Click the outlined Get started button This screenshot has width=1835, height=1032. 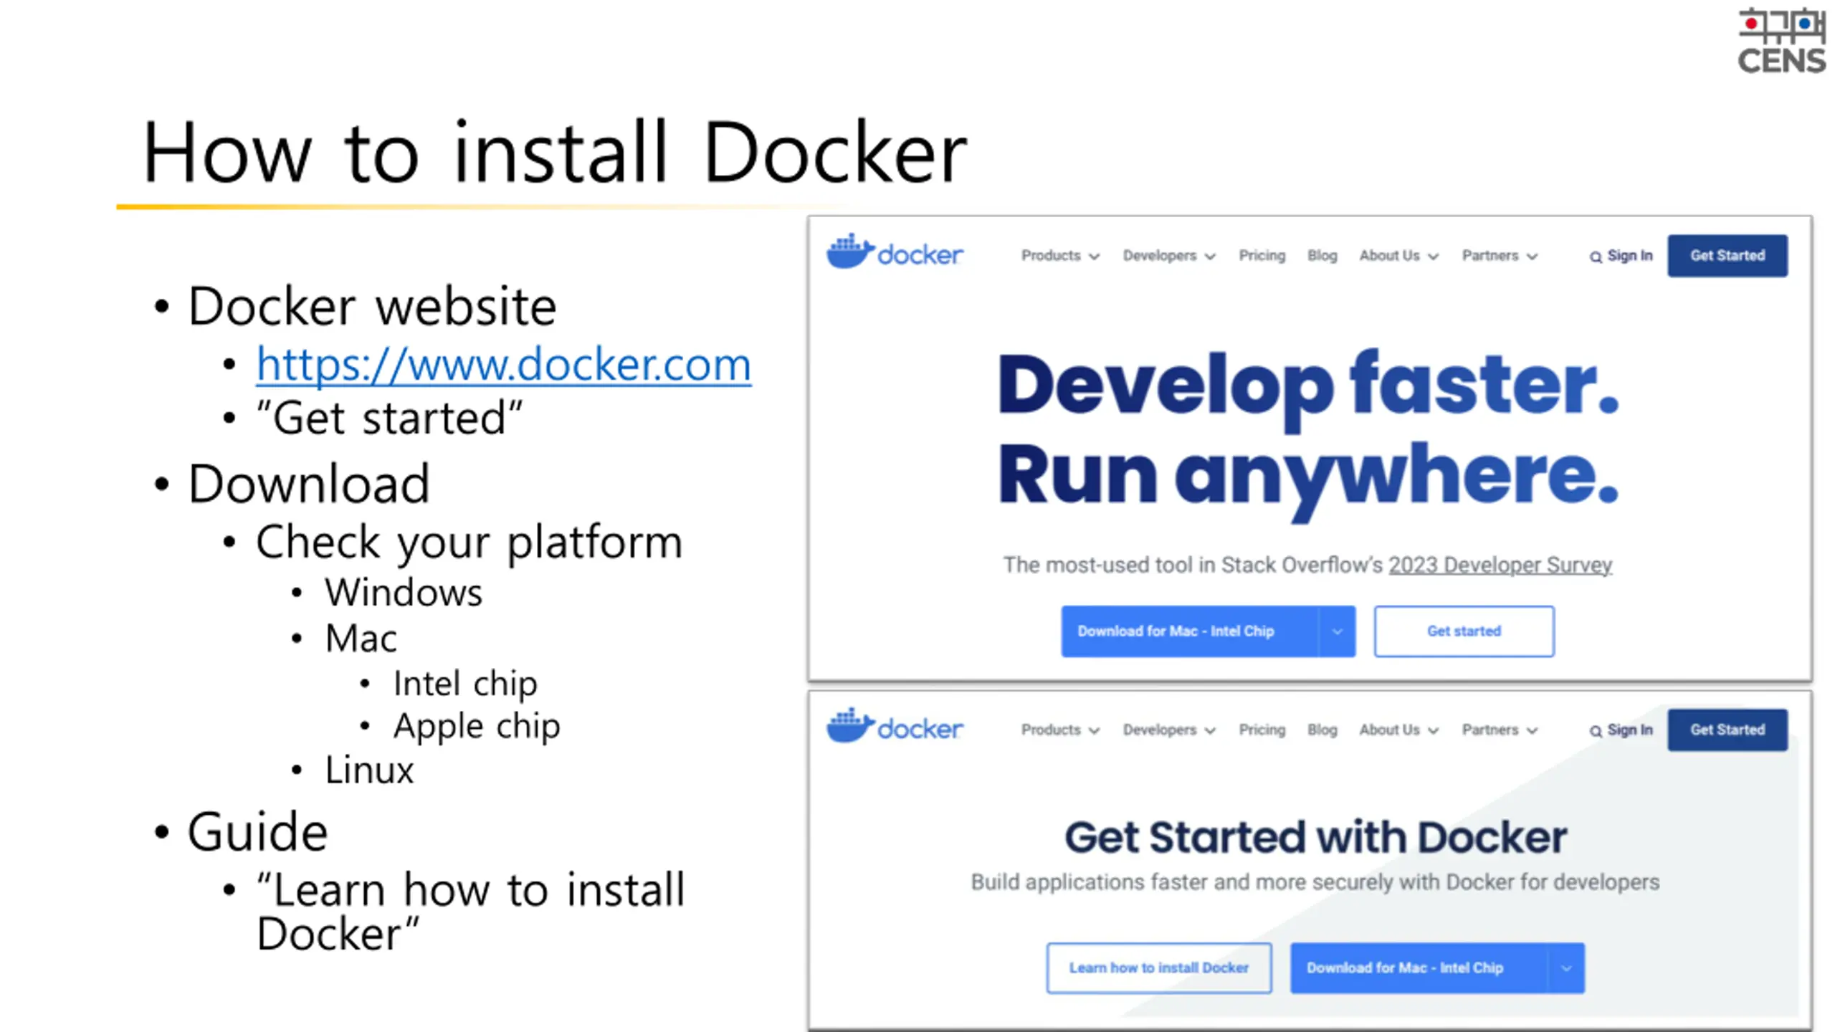point(1464,631)
